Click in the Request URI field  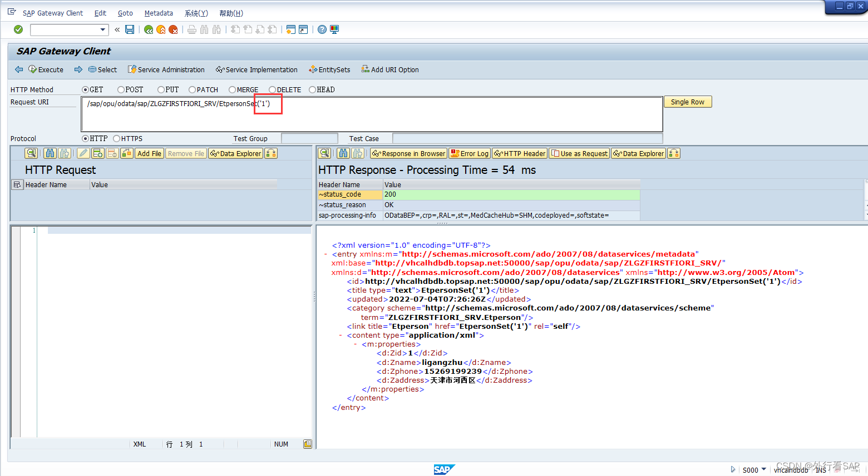(372, 114)
